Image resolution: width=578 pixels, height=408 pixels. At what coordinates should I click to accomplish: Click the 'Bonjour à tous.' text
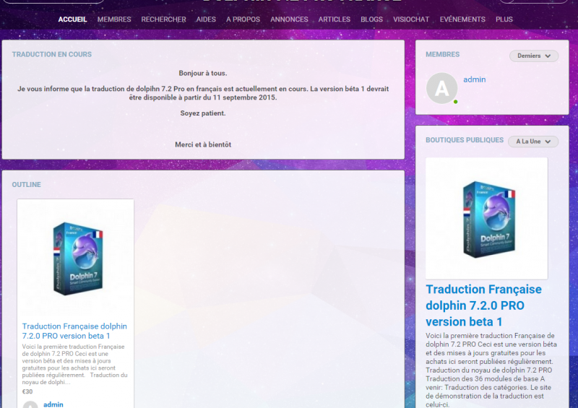point(203,74)
